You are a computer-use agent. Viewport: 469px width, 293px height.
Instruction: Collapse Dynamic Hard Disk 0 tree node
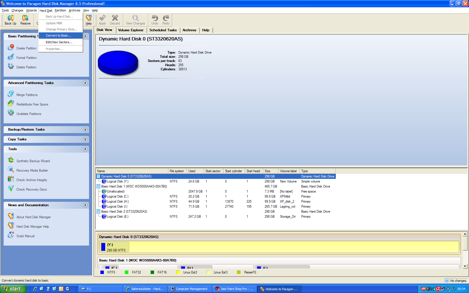pyautogui.click(x=99, y=176)
